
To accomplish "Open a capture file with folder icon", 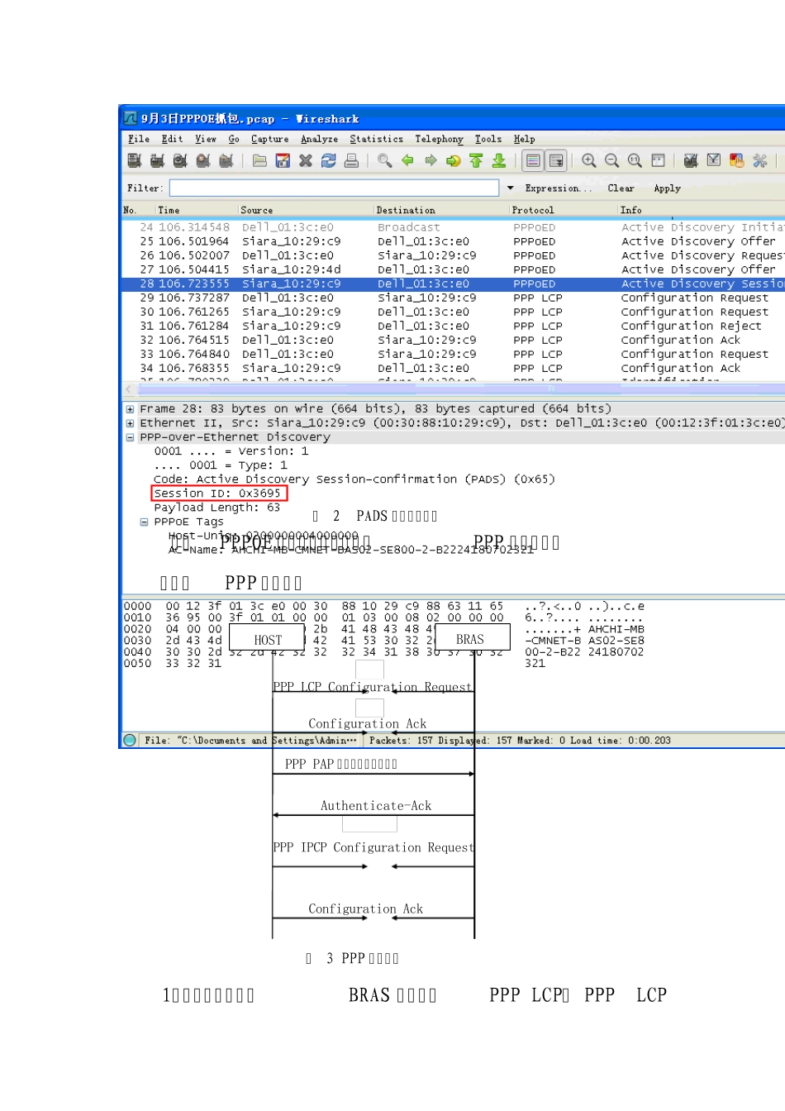I will (x=259, y=160).
